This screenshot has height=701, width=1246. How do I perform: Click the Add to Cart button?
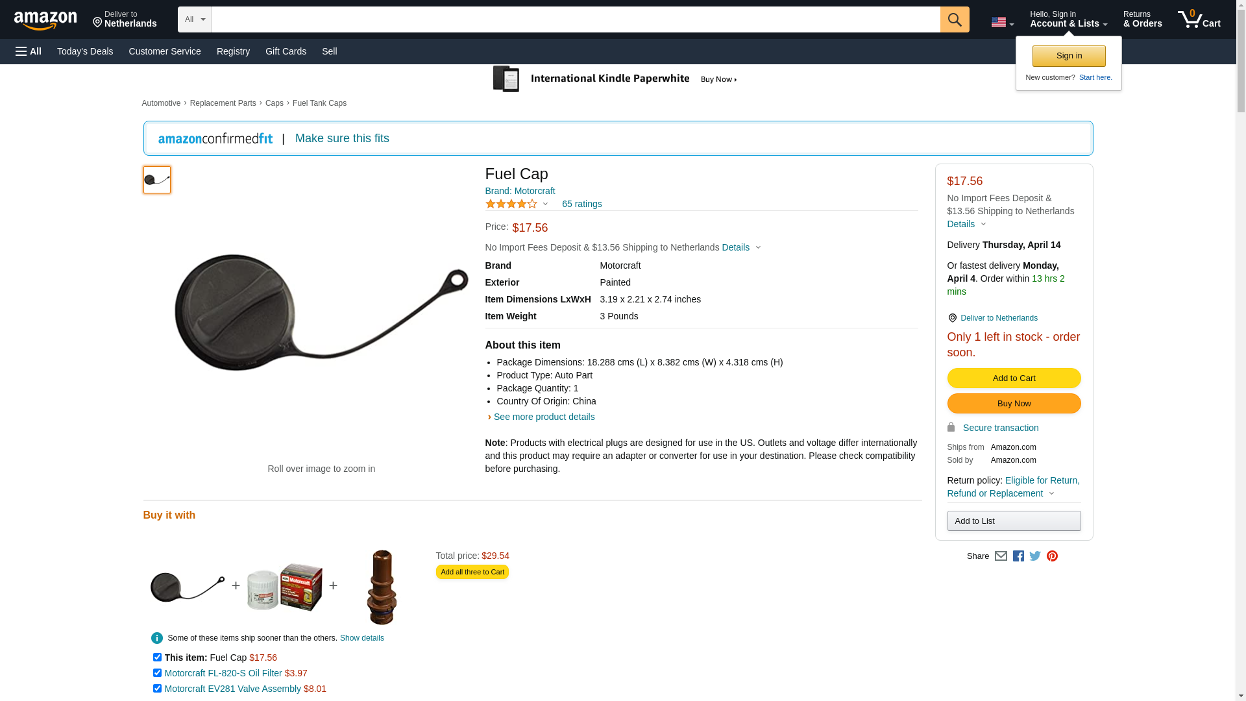pos(1014,378)
